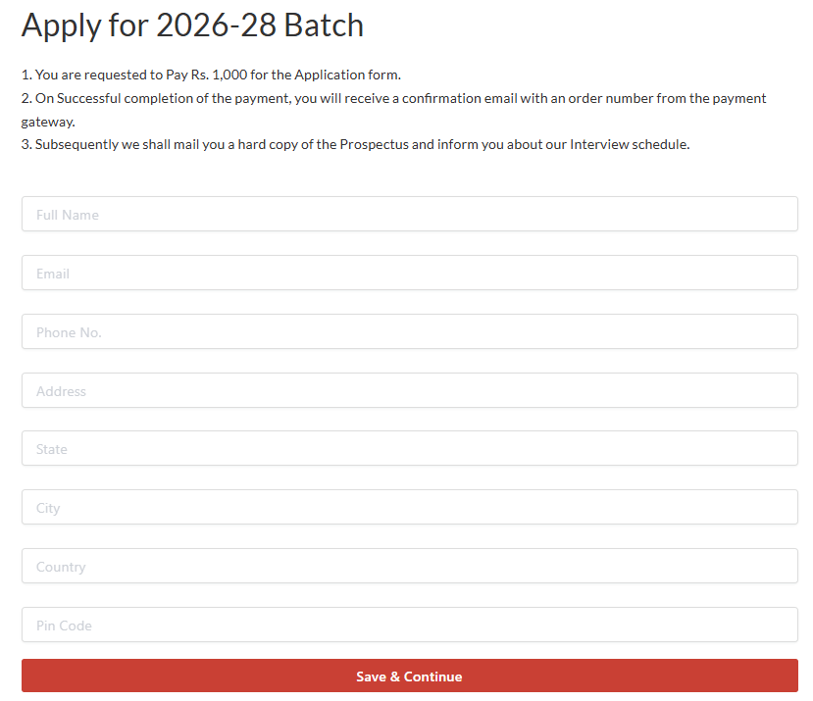Click the Pin Code input field
This screenshot has height=701, width=813.
(409, 625)
